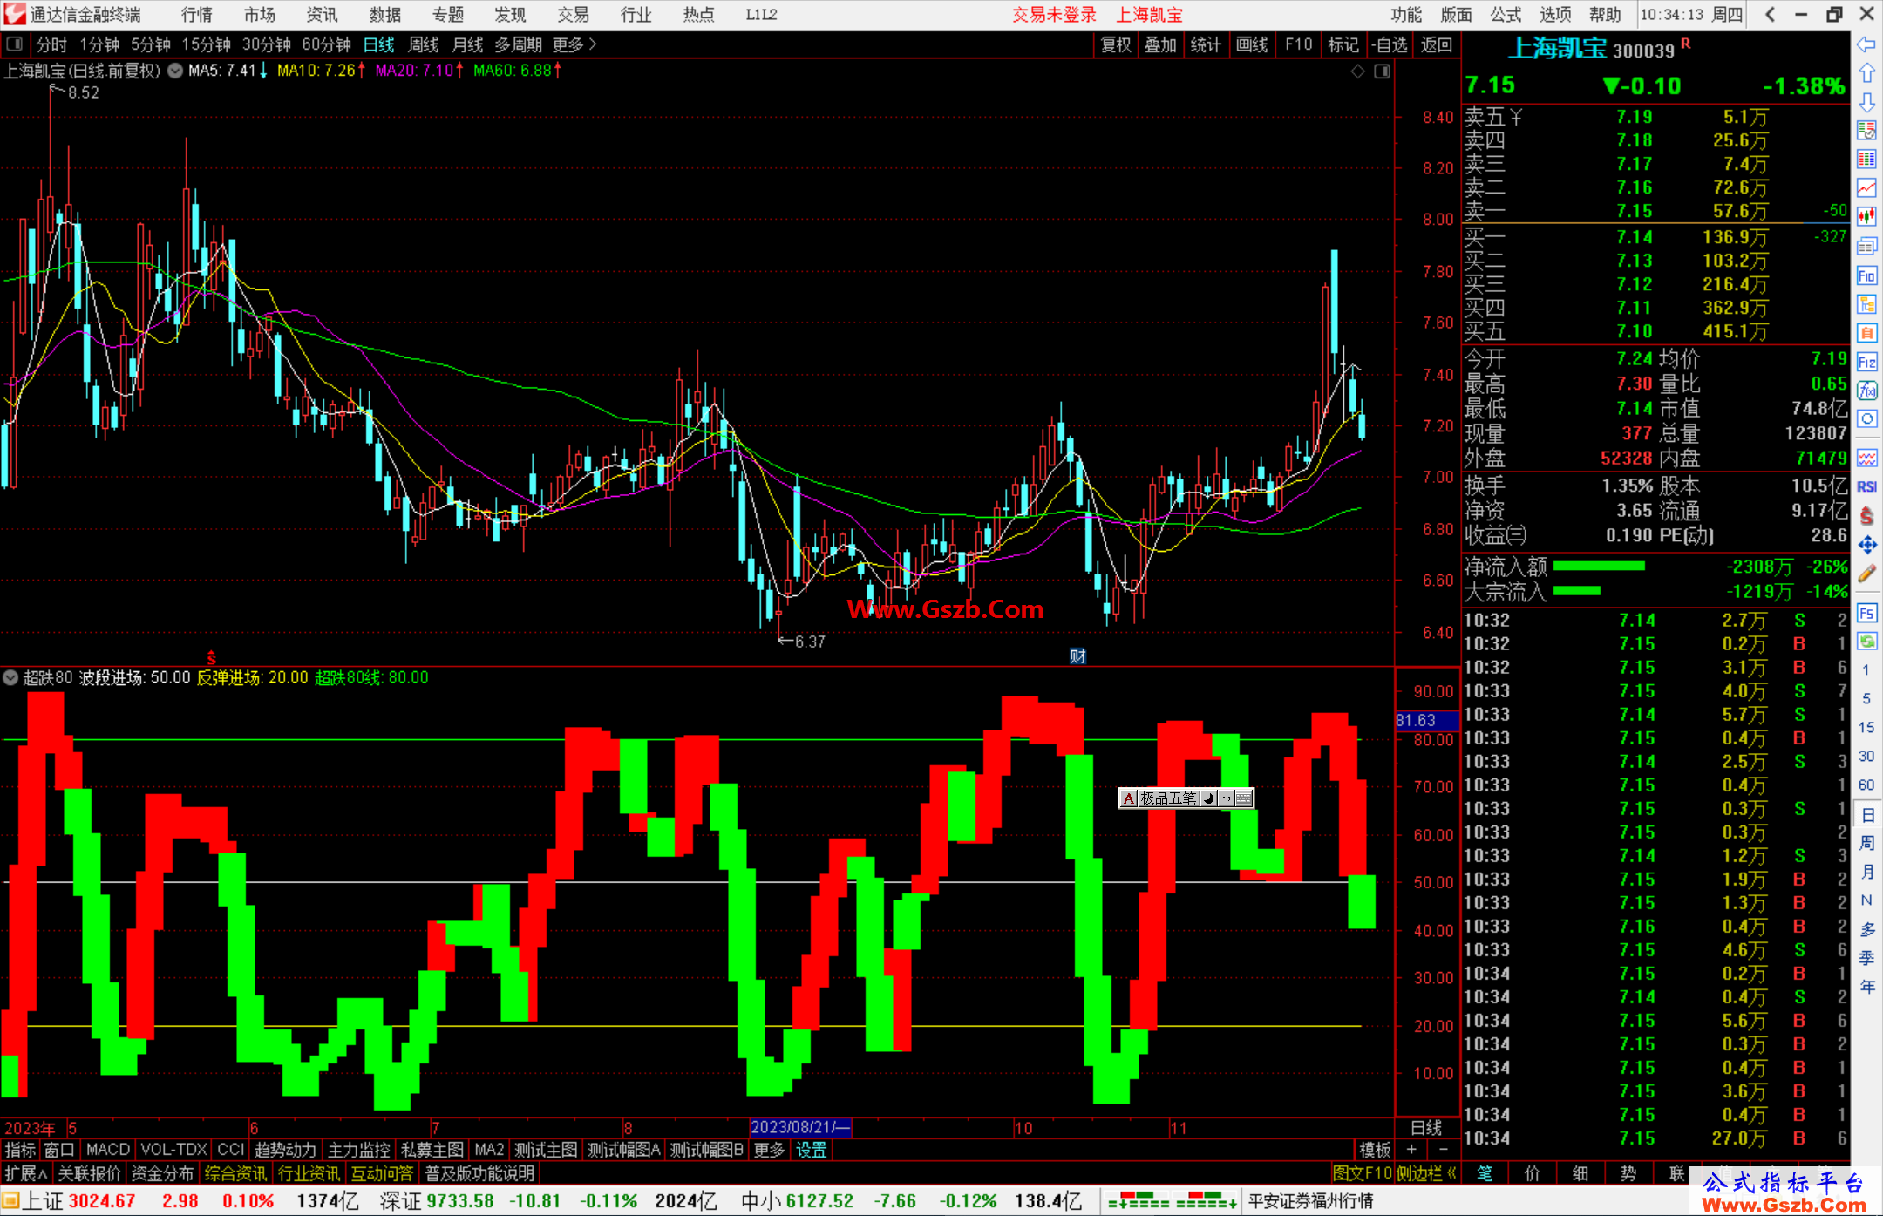Open the 更多 indicators tab list
This screenshot has height=1216, width=1883.
769,1150
